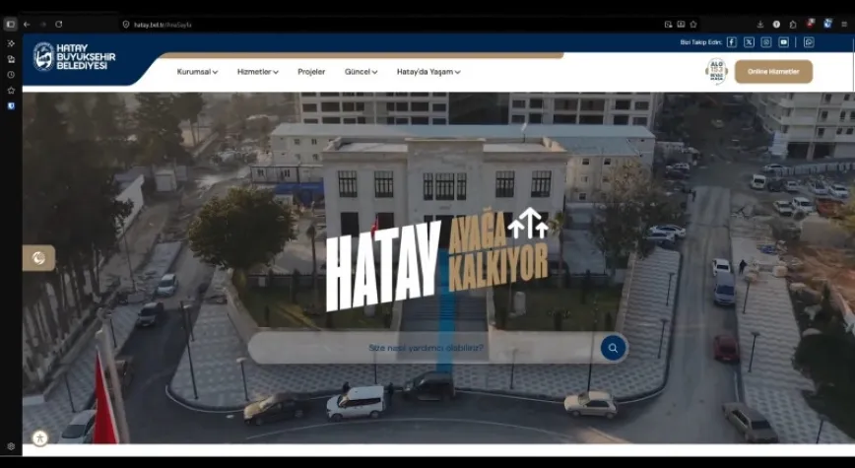Open the accessibility widget button
This screenshot has width=855, height=468.
point(39,438)
